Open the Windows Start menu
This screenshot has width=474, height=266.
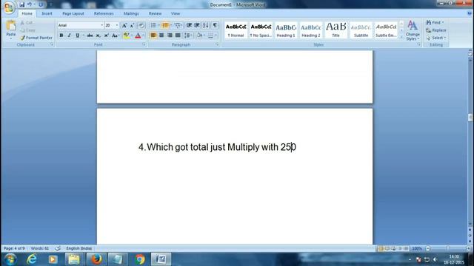(10, 259)
